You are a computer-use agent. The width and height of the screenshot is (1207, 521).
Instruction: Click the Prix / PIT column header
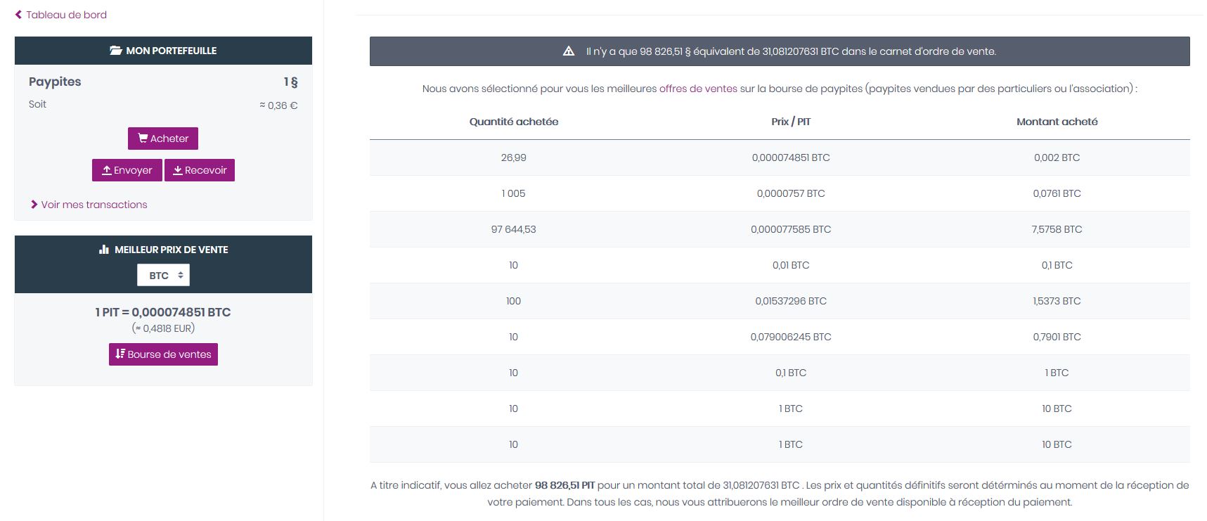(x=791, y=122)
